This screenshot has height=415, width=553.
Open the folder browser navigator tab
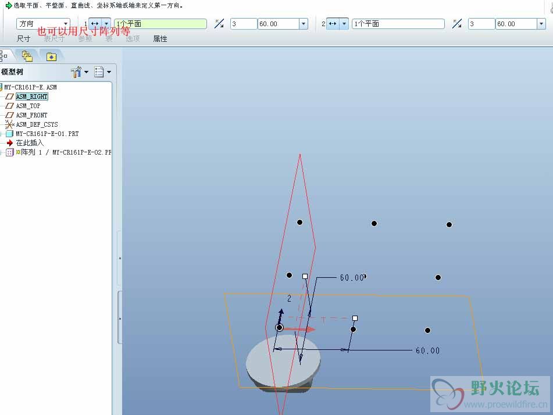[x=27, y=56]
